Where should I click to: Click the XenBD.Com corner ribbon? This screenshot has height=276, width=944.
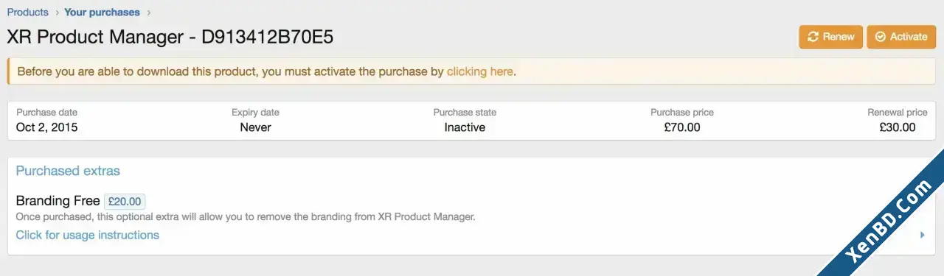click(x=894, y=213)
